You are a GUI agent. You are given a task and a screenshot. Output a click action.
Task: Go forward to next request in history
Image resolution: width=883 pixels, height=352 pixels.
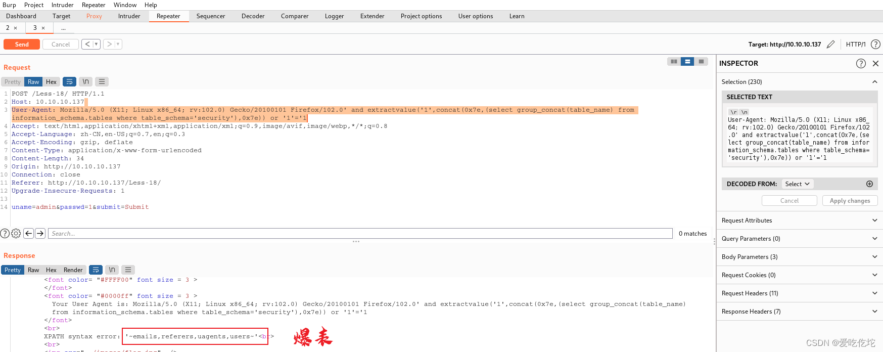click(109, 44)
